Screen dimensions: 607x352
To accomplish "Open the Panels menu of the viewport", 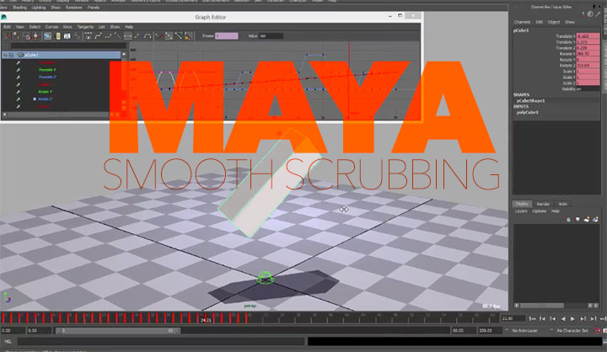I will pos(94,8).
